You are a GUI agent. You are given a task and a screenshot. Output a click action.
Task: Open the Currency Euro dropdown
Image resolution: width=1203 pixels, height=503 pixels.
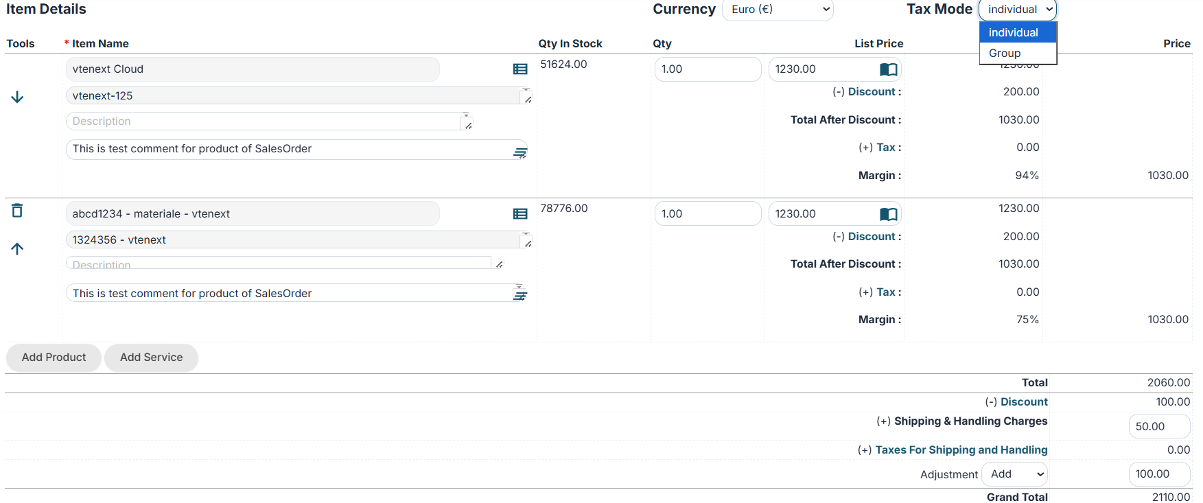pyautogui.click(x=778, y=10)
